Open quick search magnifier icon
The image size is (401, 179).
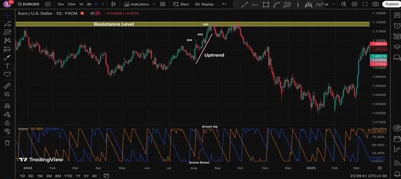[344, 4]
